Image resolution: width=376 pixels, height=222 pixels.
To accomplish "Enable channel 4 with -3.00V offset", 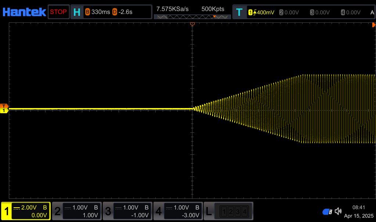I will click(x=178, y=211).
